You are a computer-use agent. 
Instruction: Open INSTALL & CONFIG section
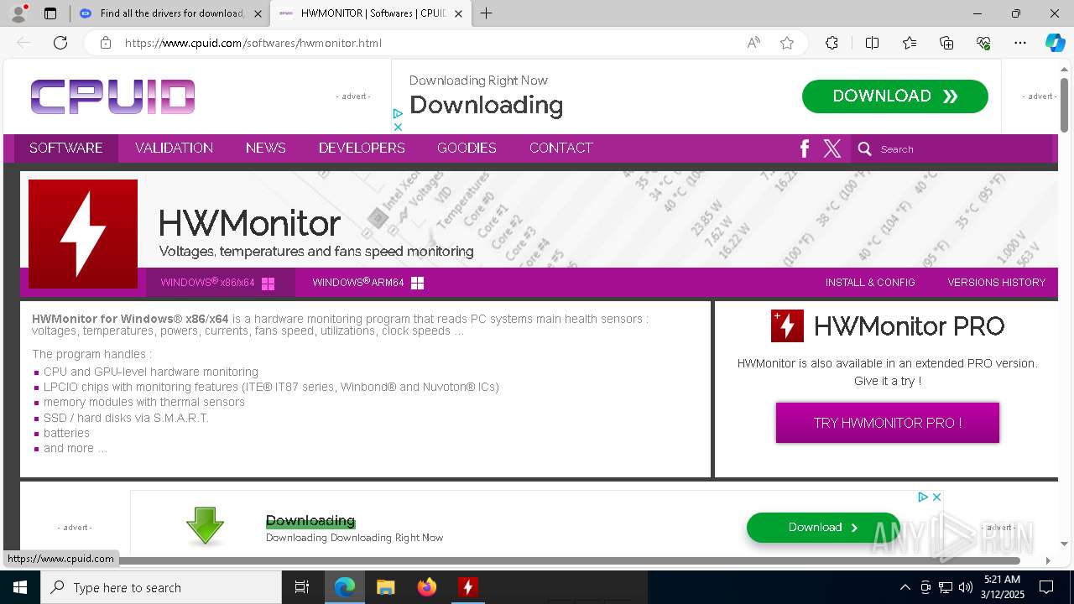tap(870, 283)
